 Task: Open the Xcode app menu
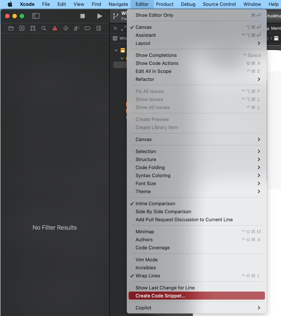(x=27, y=4)
